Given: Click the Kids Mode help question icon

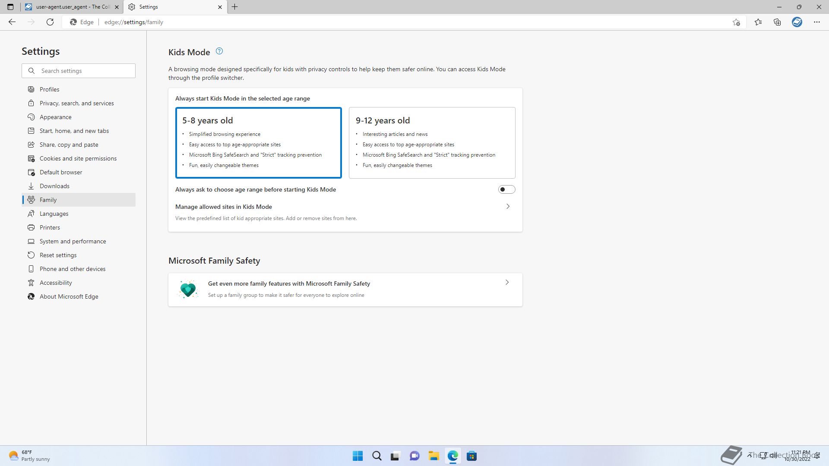Looking at the screenshot, I should (219, 51).
